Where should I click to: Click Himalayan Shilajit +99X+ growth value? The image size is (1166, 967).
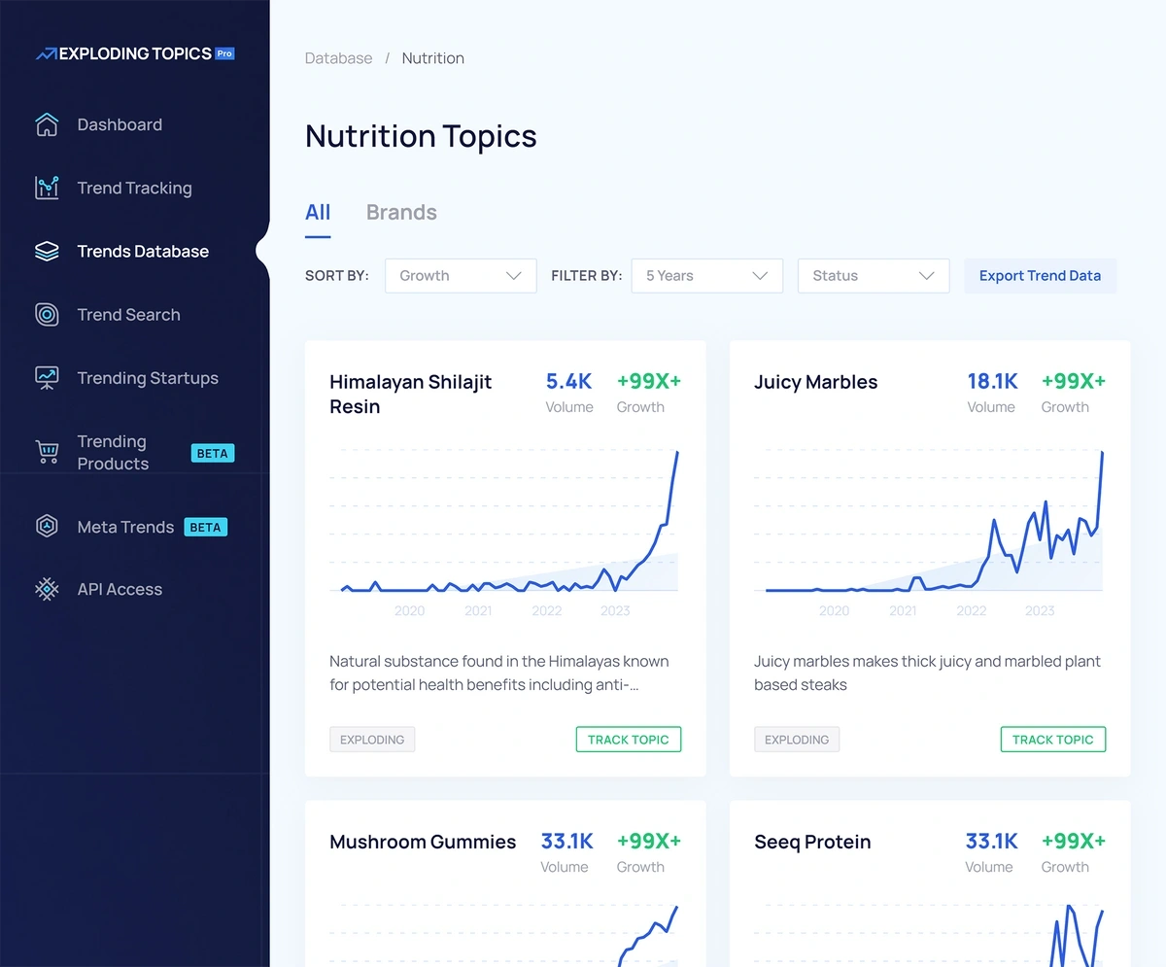pyautogui.click(x=649, y=381)
